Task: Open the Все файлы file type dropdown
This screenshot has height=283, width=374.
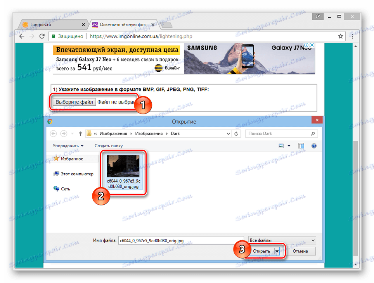Action: coord(282,240)
